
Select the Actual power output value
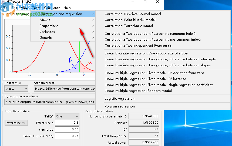pos(144,142)
